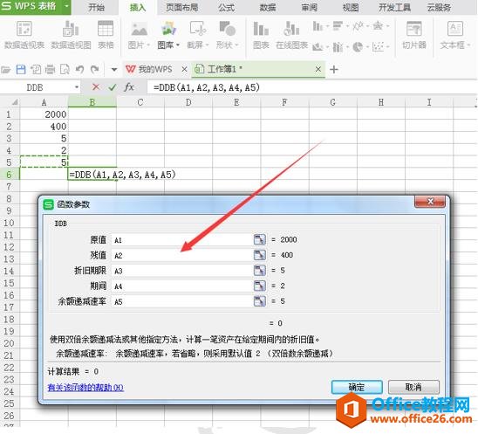Screen dimensions: 478x434
Task: Close the 工作簿1 tab
Action: [318, 69]
